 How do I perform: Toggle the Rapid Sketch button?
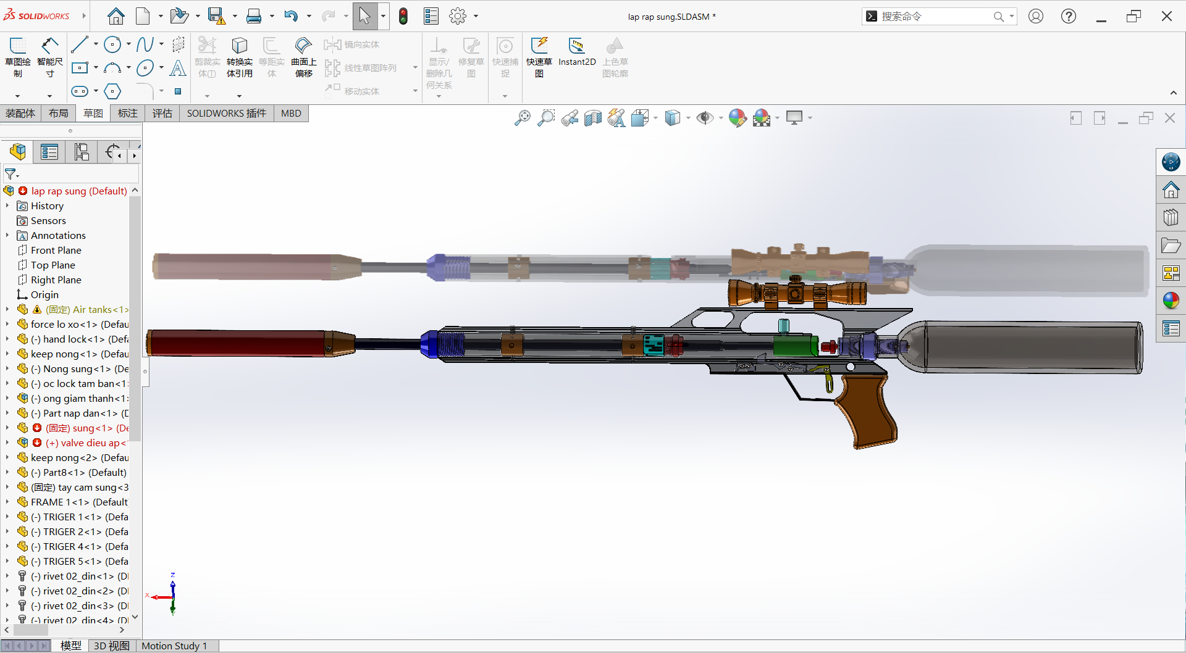[x=539, y=57]
